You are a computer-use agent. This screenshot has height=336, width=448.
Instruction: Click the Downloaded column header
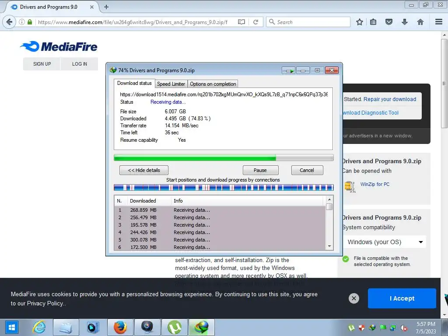(x=149, y=201)
